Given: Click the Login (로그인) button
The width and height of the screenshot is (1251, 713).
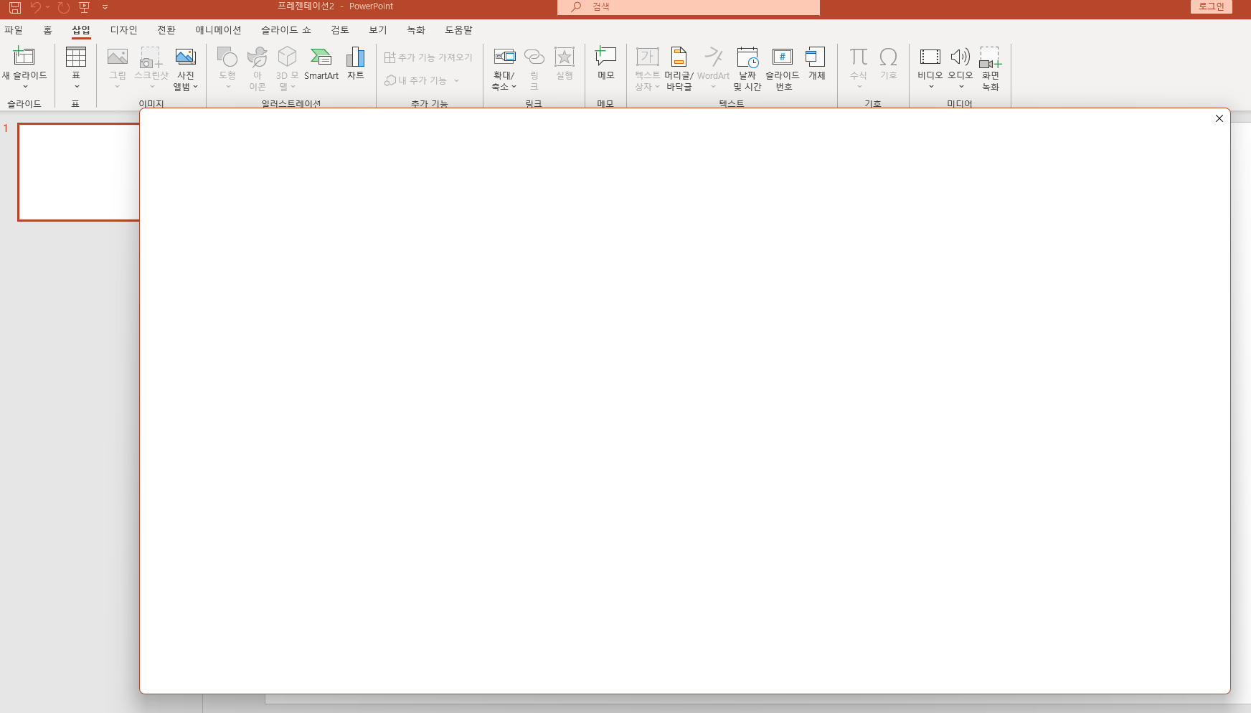Looking at the screenshot, I should point(1212,6).
